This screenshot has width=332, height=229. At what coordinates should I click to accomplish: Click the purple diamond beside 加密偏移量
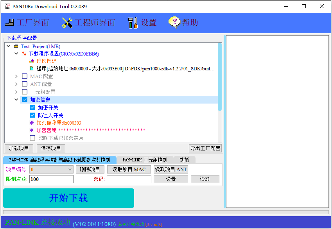coord(32,123)
